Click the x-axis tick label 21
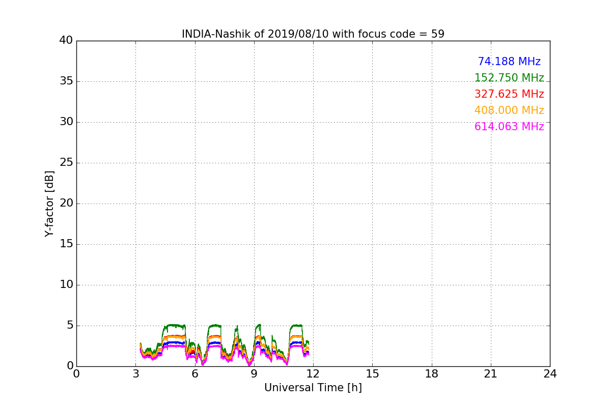The height and width of the screenshot is (407, 611). click(491, 374)
